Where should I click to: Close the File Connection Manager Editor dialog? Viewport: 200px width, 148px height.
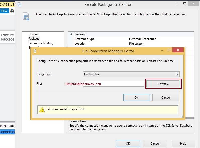click(x=178, y=50)
